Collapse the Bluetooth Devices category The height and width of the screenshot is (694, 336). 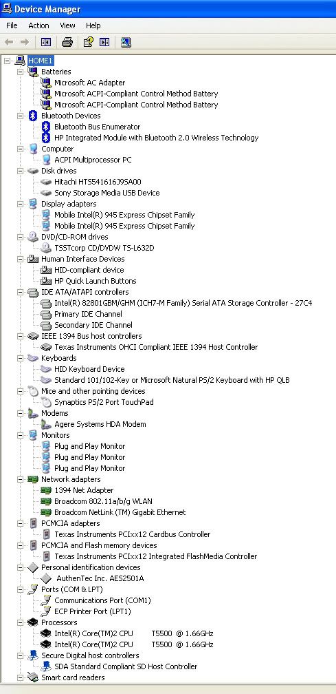(x=21, y=116)
